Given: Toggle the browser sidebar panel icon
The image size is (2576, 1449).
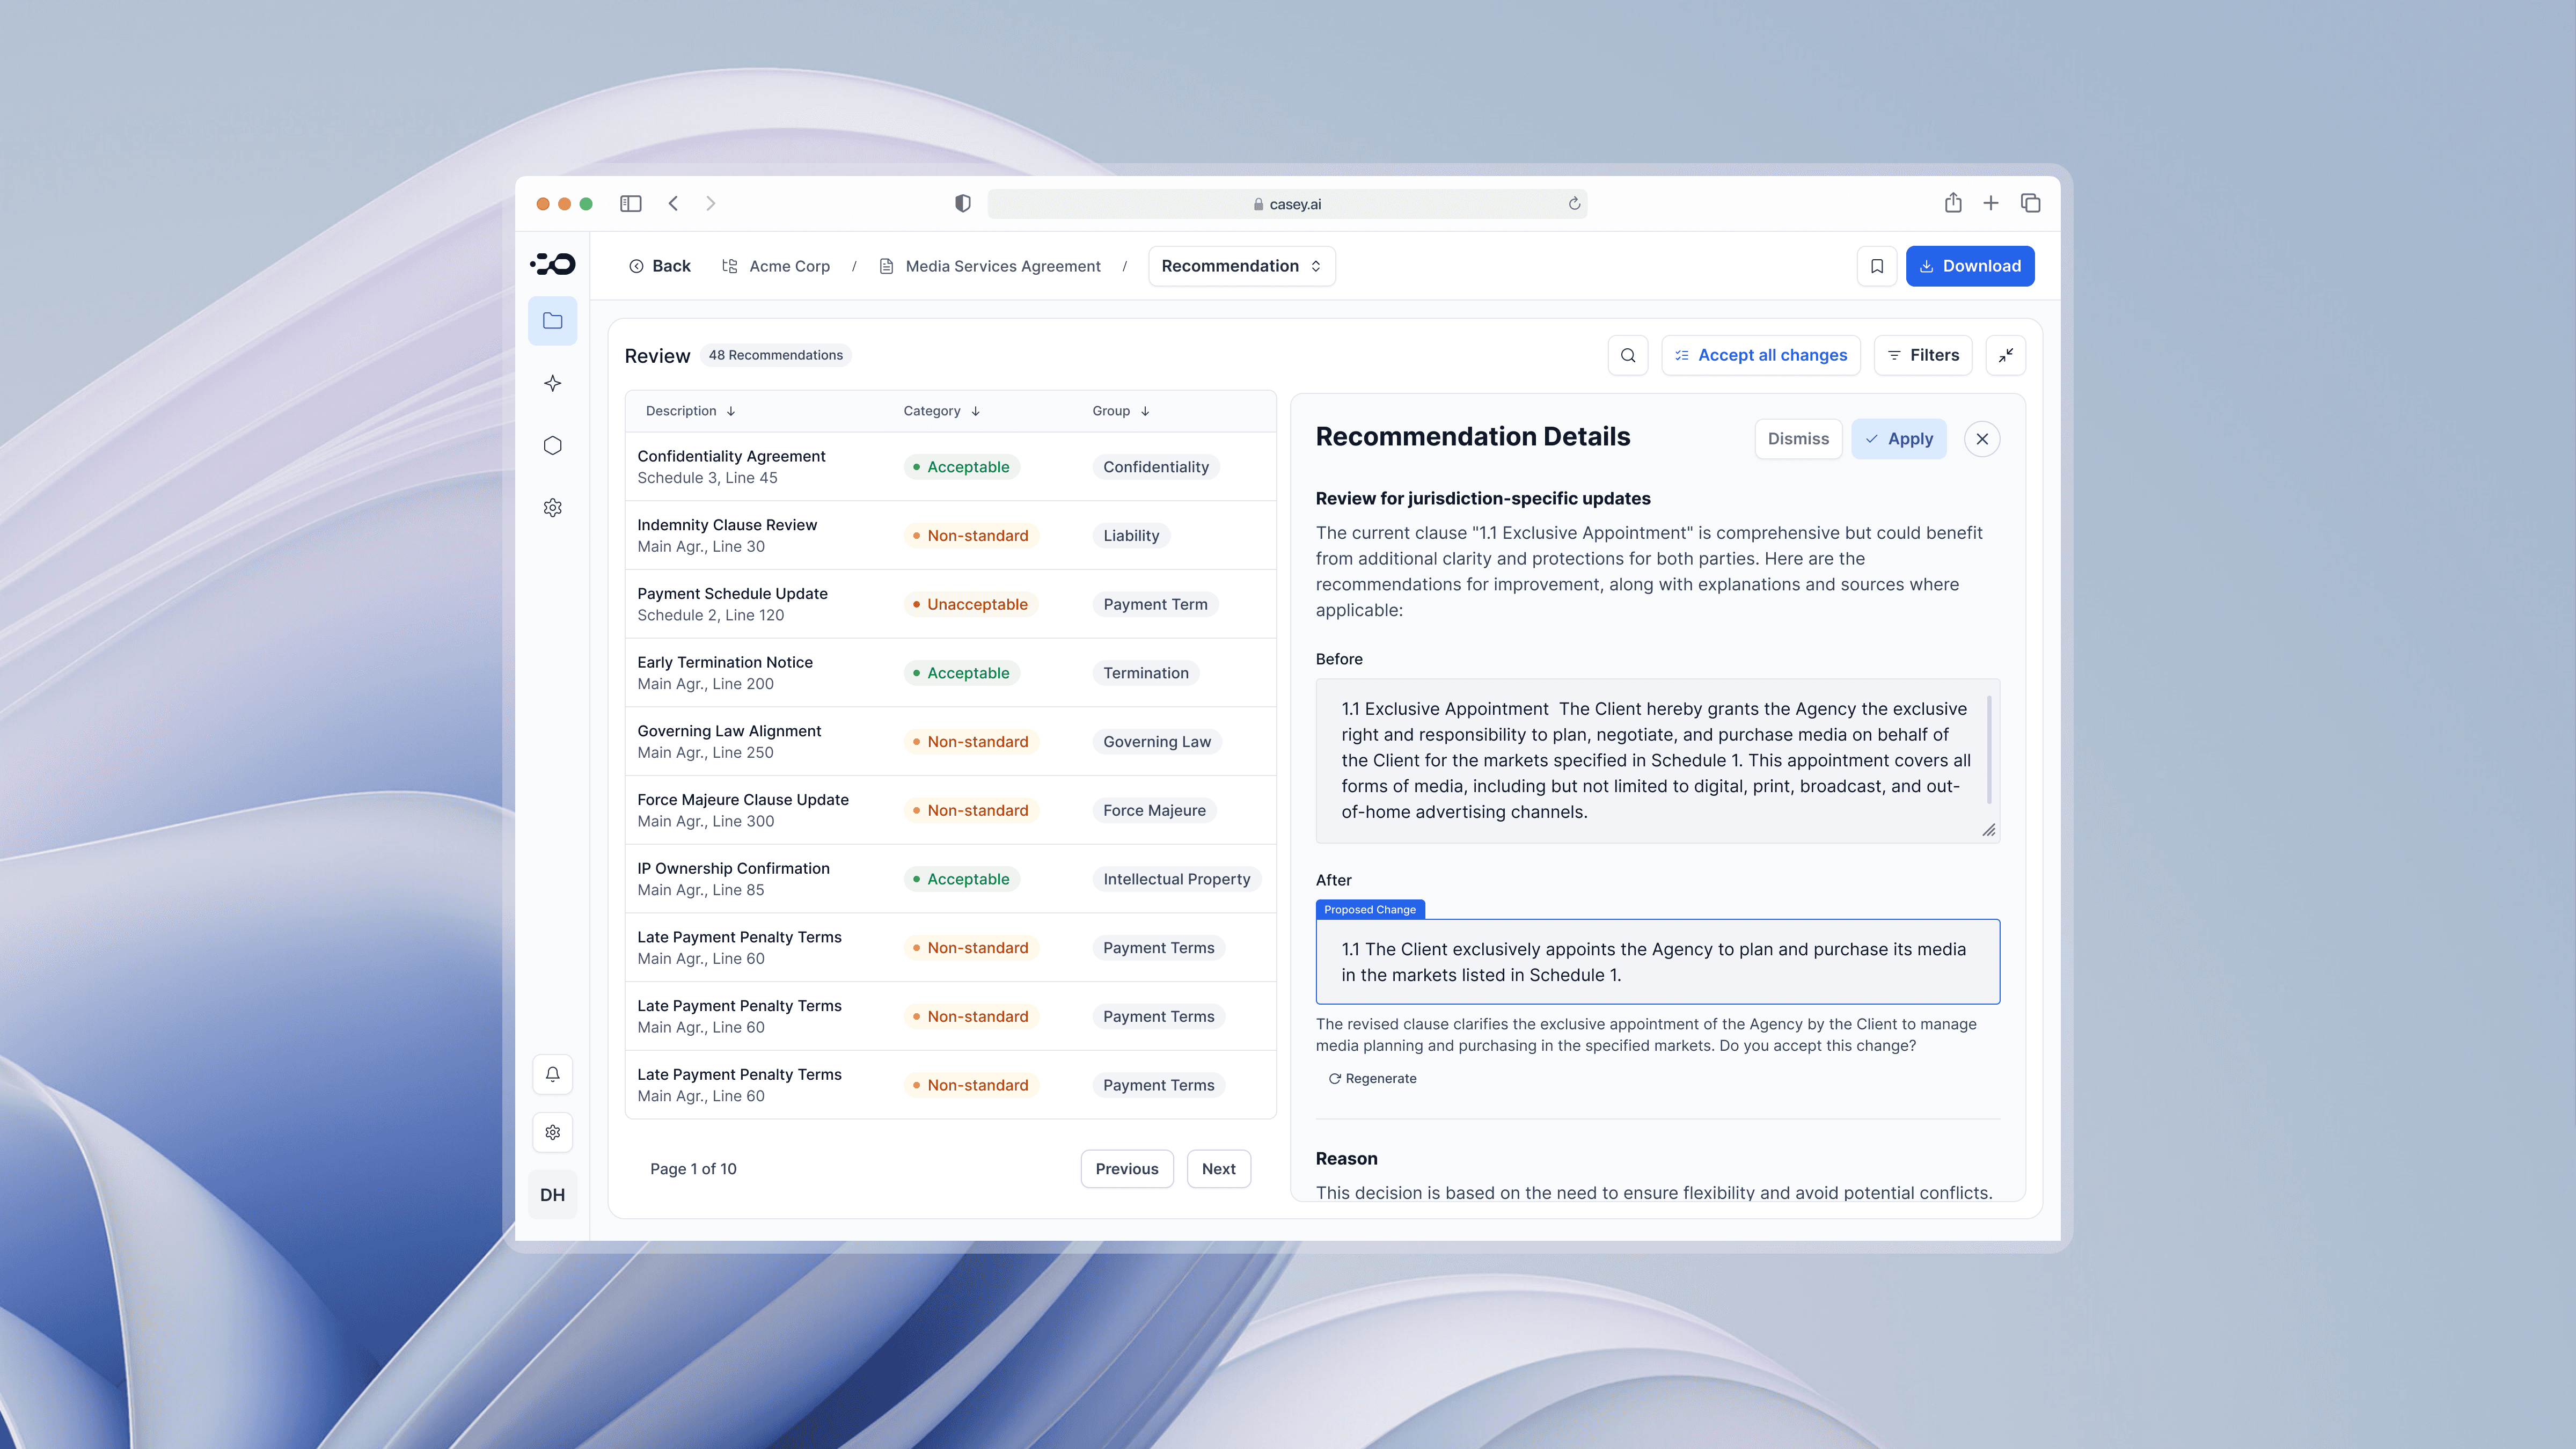Looking at the screenshot, I should point(630,203).
